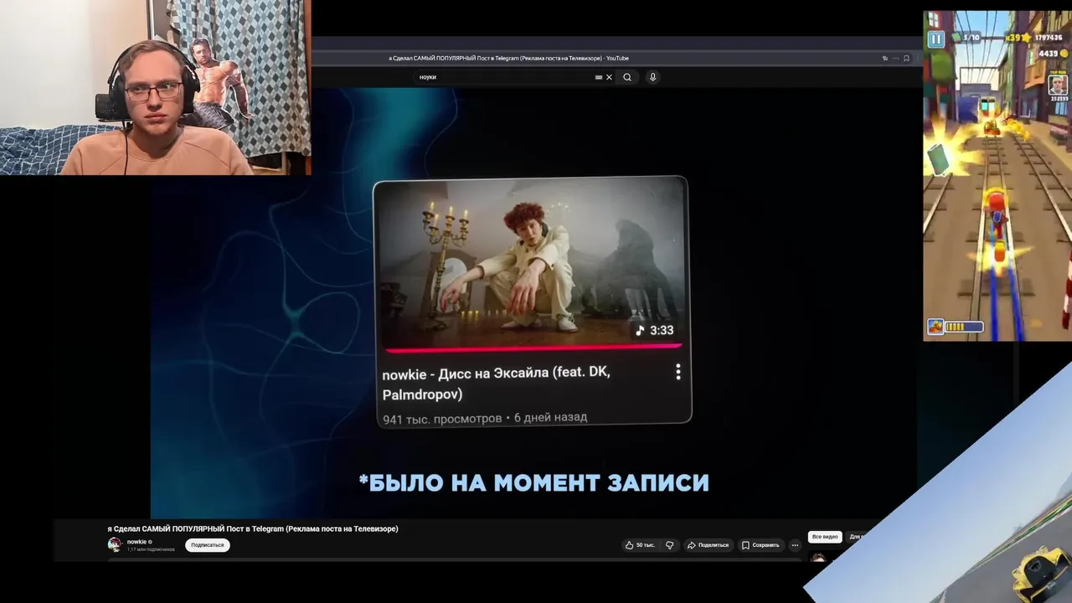Open three-dot menu on the nowkie video card
1072x603 pixels.
678,372
